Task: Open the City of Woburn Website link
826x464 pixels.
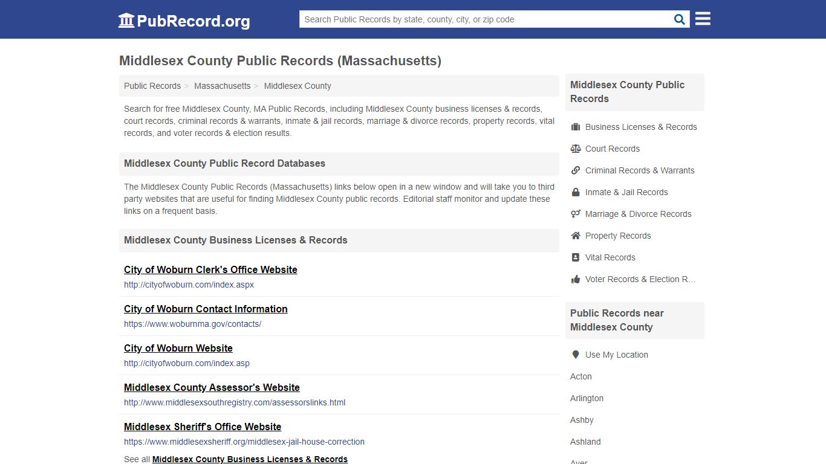Action: [x=178, y=348]
